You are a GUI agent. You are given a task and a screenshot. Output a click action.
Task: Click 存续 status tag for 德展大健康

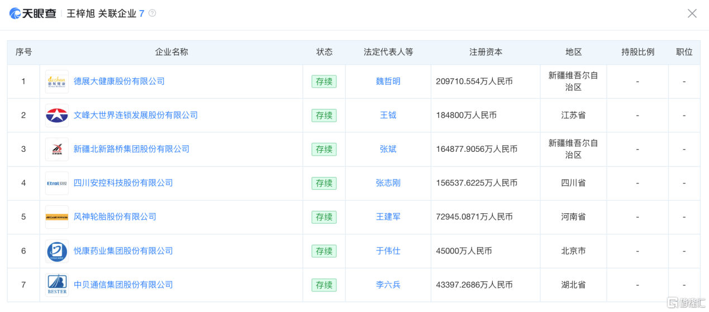(x=324, y=81)
